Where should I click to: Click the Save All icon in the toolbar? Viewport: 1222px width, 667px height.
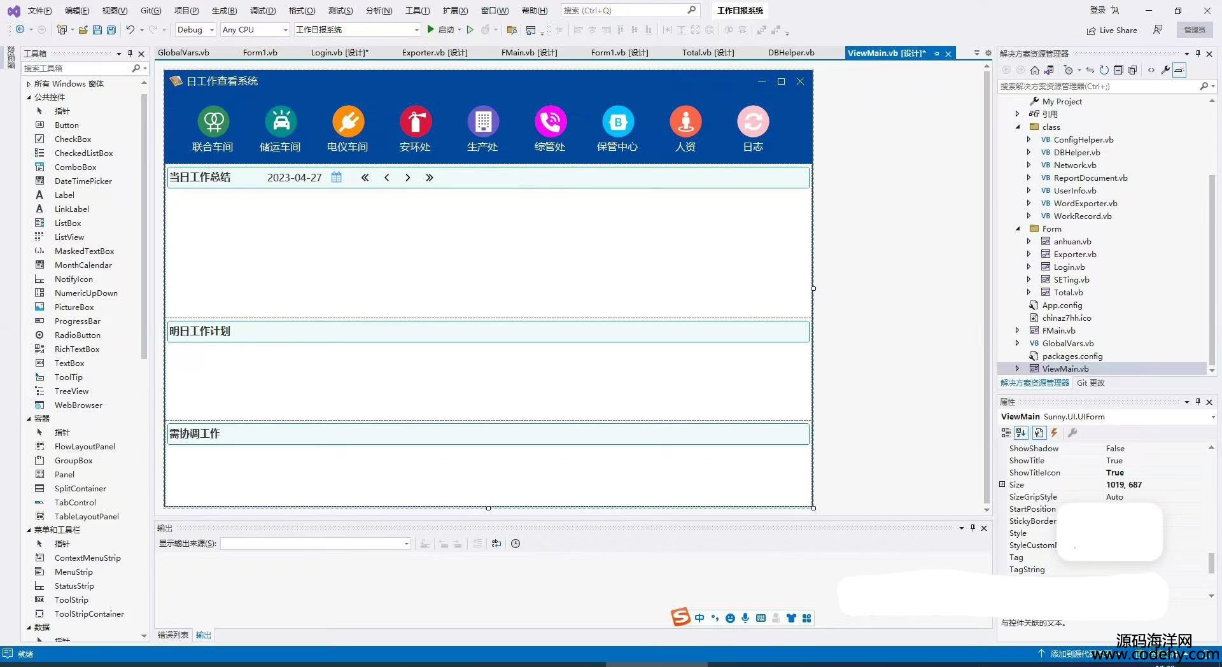[x=111, y=30]
